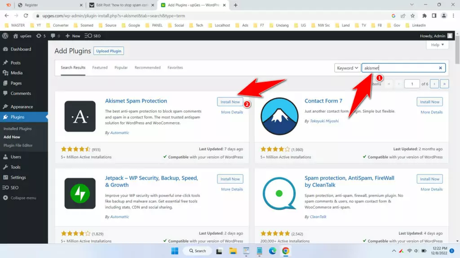The width and height of the screenshot is (460, 258).
Task: Click the CleanTalk plugin icon
Action: (x=279, y=193)
